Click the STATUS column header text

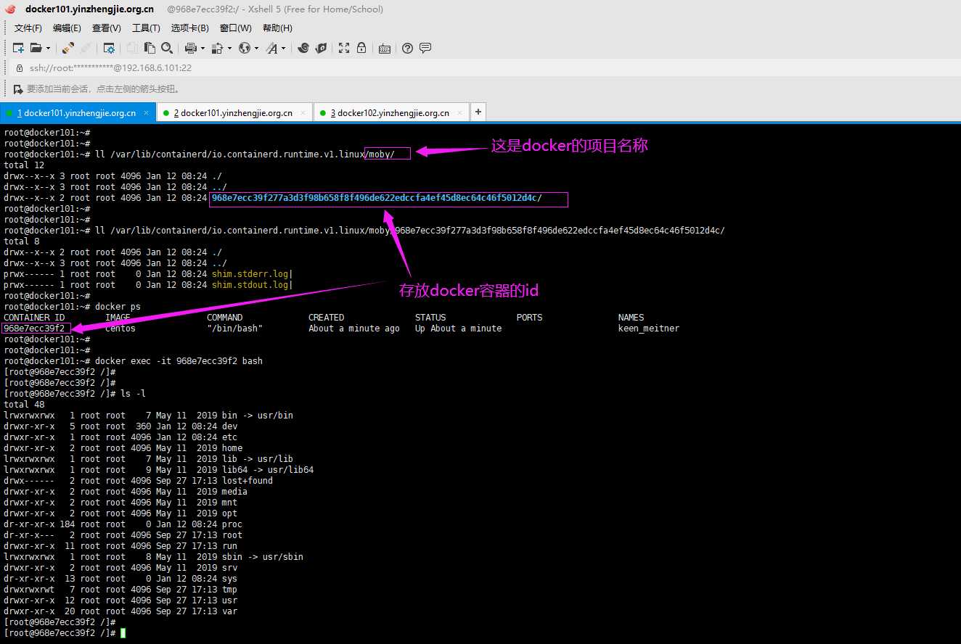tap(430, 318)
